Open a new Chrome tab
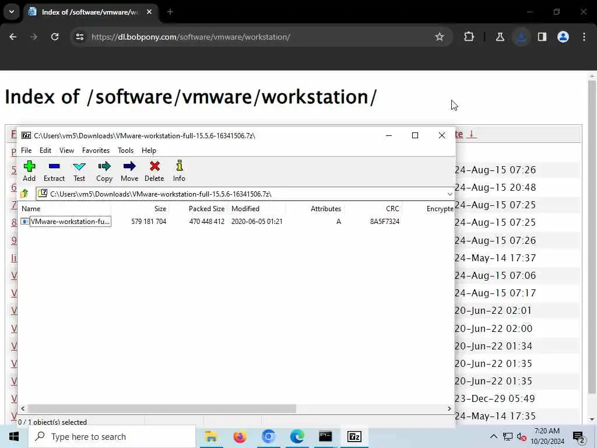Image resolution: width=597 pixels, height=448 pixels. (x=170, y=12)
